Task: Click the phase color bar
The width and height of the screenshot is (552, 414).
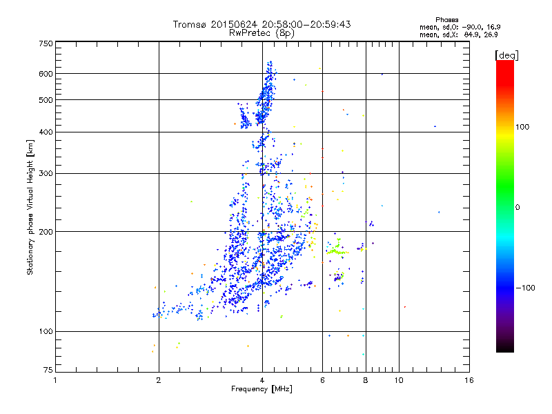Action: pyautogui.click(x=505, y=206)
